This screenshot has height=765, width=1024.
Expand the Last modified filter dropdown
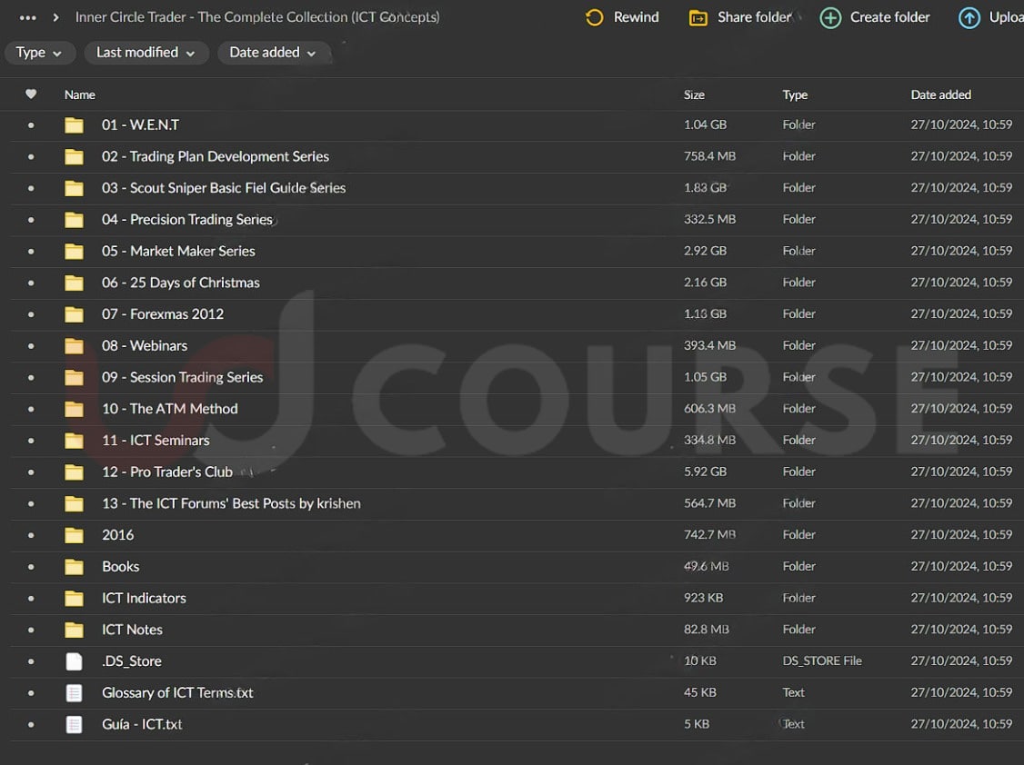(x=146, y=53)
